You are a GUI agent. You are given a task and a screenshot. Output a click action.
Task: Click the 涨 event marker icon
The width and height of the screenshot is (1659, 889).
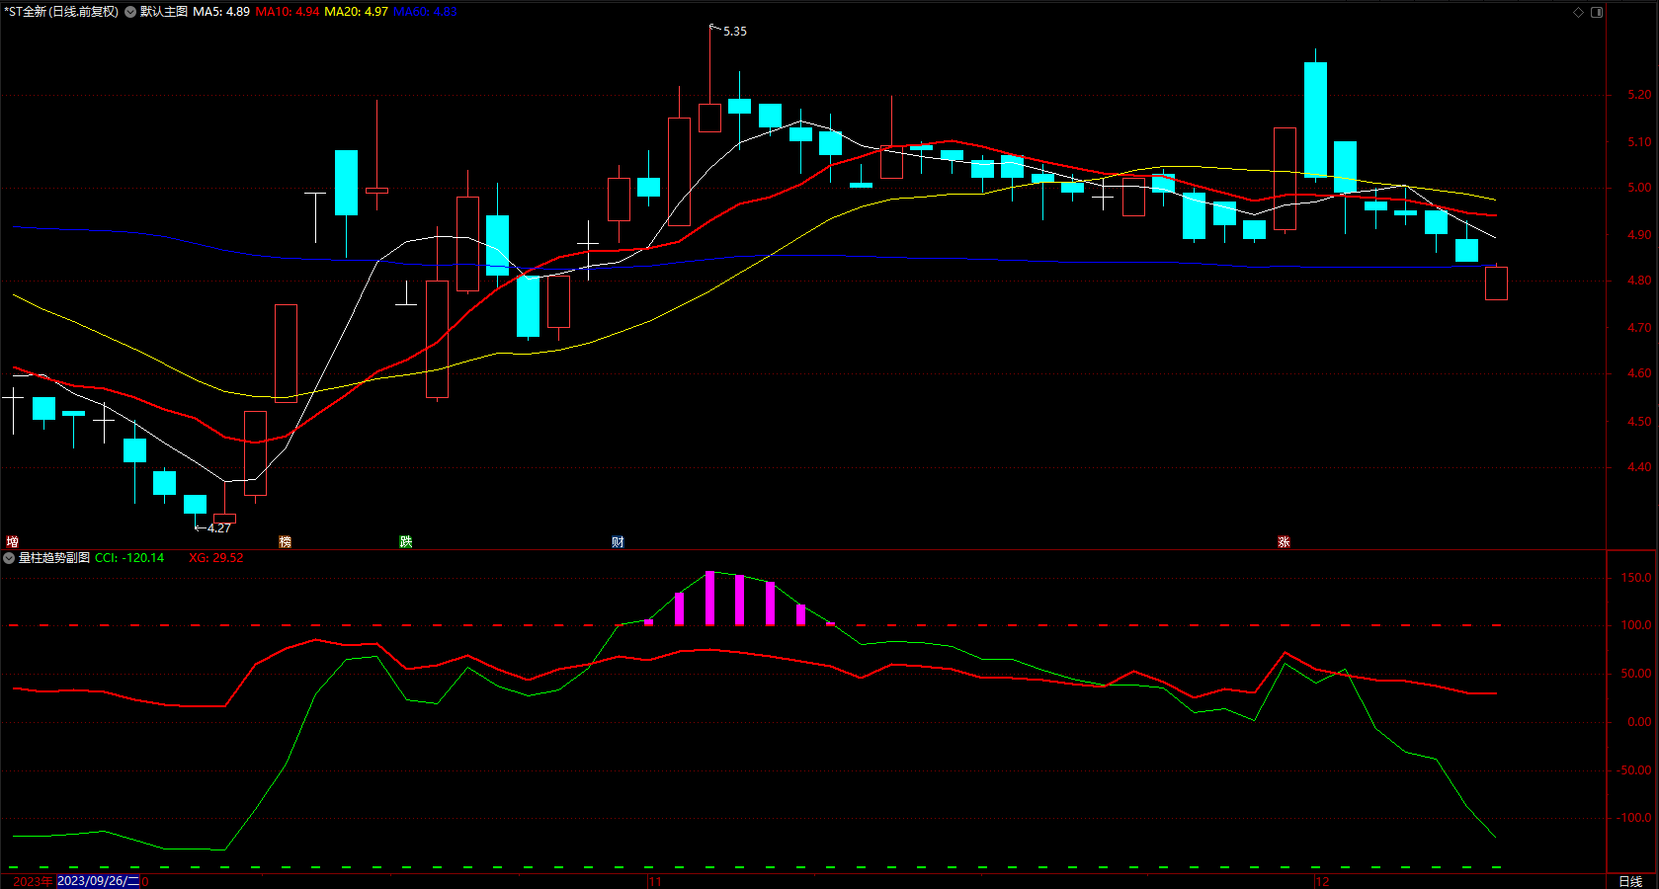click(x=1284, y=541)
